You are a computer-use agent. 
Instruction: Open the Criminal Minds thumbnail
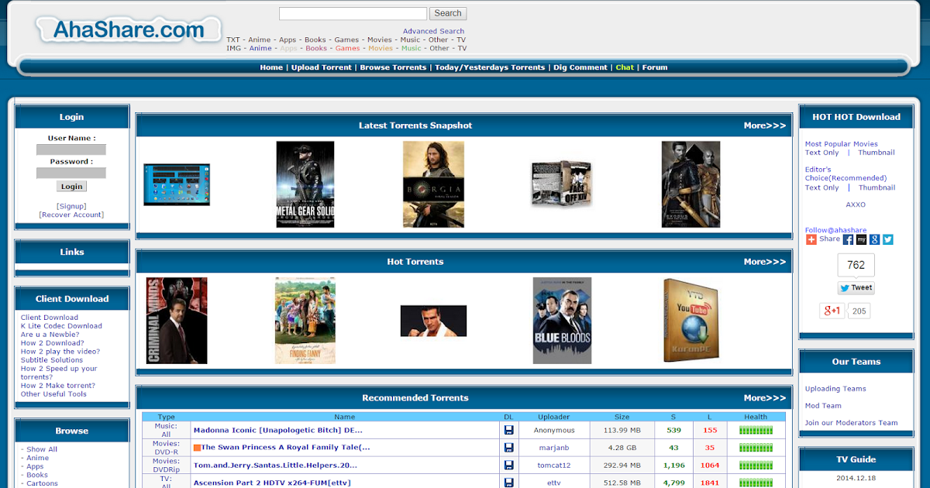[177, 321]
